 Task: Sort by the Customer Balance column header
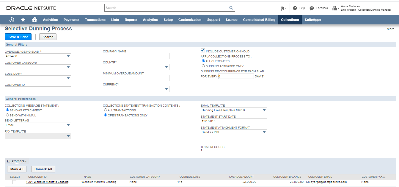point(287,177)
